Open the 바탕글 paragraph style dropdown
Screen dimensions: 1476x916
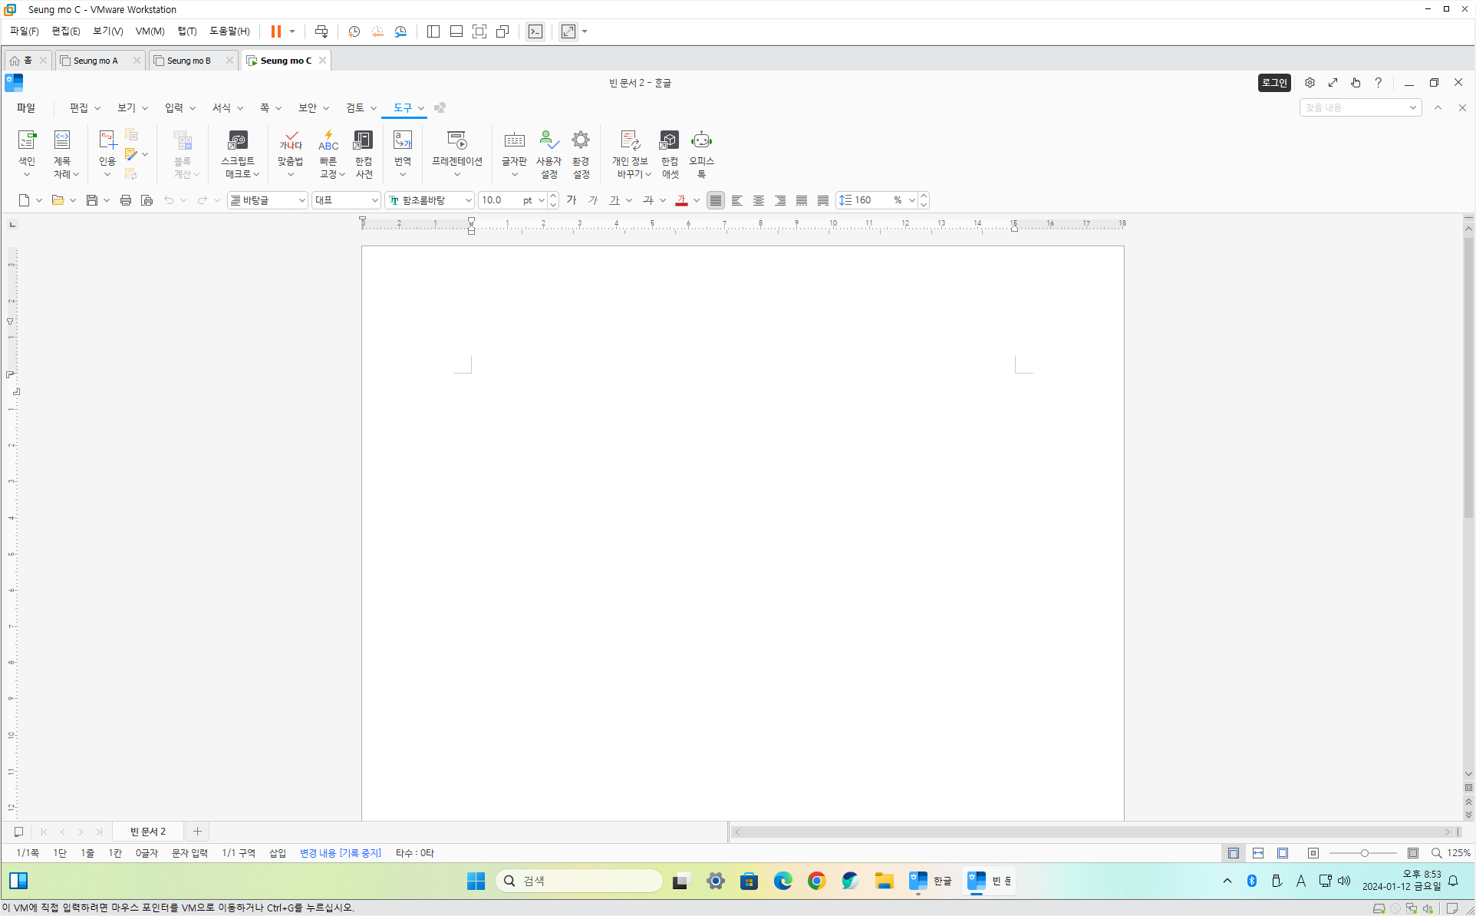tap(301, 200)
